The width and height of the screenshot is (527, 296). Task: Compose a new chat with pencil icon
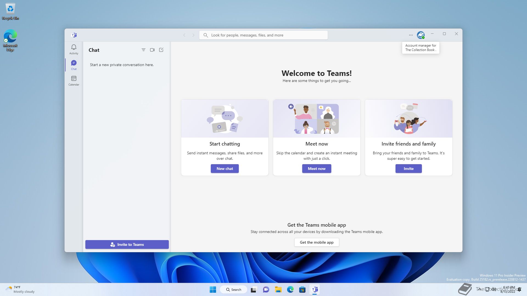161,50
